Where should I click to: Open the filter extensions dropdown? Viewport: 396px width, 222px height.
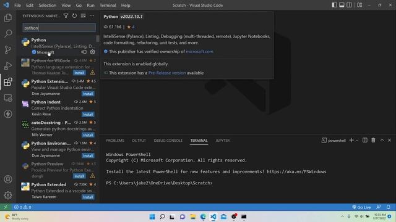point(66,15)
